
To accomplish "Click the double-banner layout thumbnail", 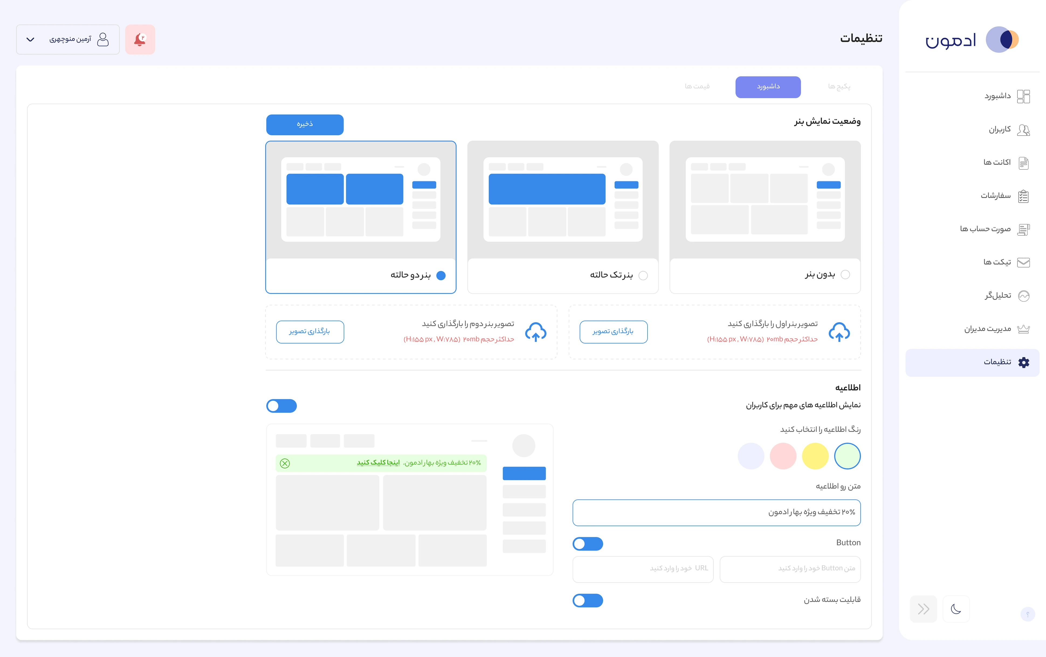I will [x=361, y=200].
